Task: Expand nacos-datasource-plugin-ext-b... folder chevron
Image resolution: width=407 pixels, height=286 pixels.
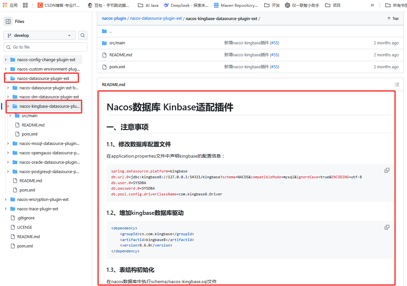Action: [x=8, y=88]
